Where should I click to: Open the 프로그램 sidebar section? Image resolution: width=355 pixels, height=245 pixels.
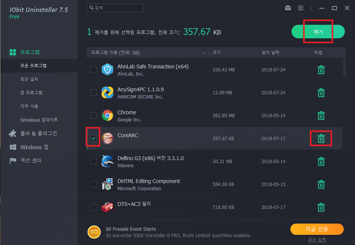pyautogui.click(x=30, y=52)
